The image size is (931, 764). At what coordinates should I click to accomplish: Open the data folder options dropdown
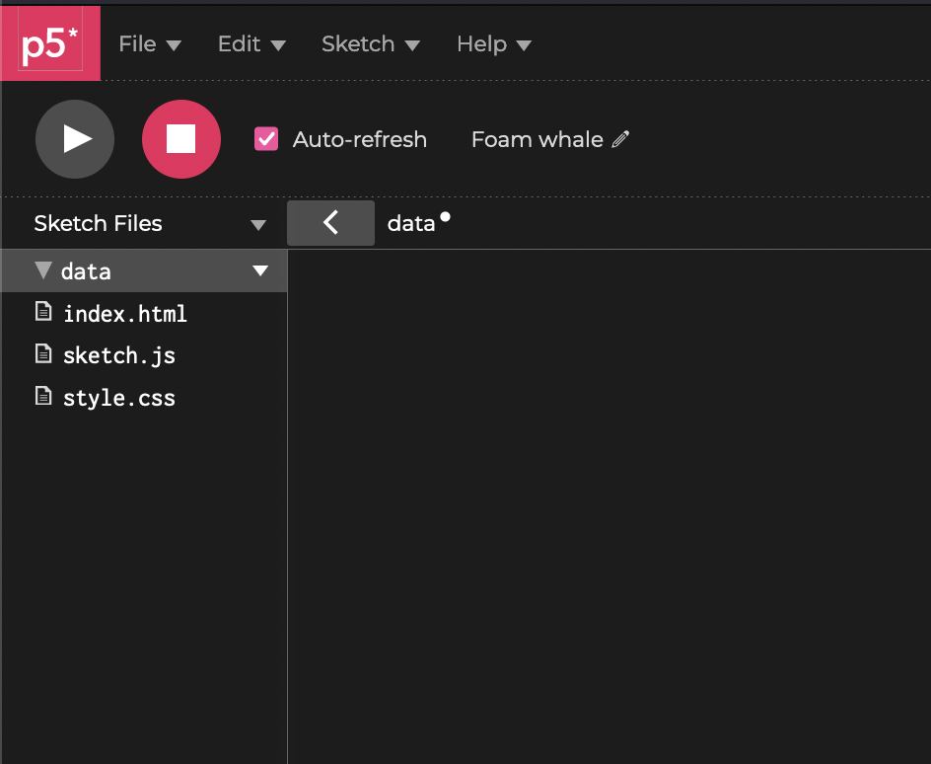tap(260, 270)
